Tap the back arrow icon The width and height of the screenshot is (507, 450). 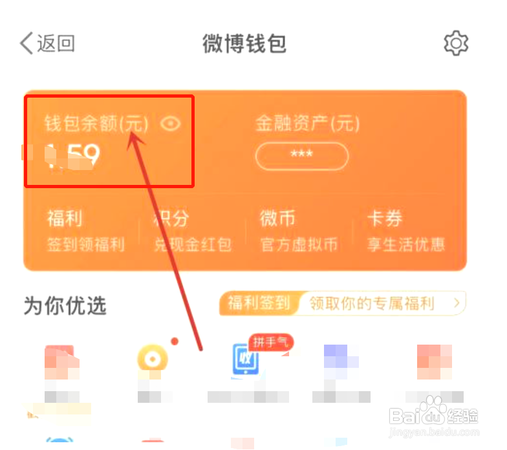(x=27, y=43)
